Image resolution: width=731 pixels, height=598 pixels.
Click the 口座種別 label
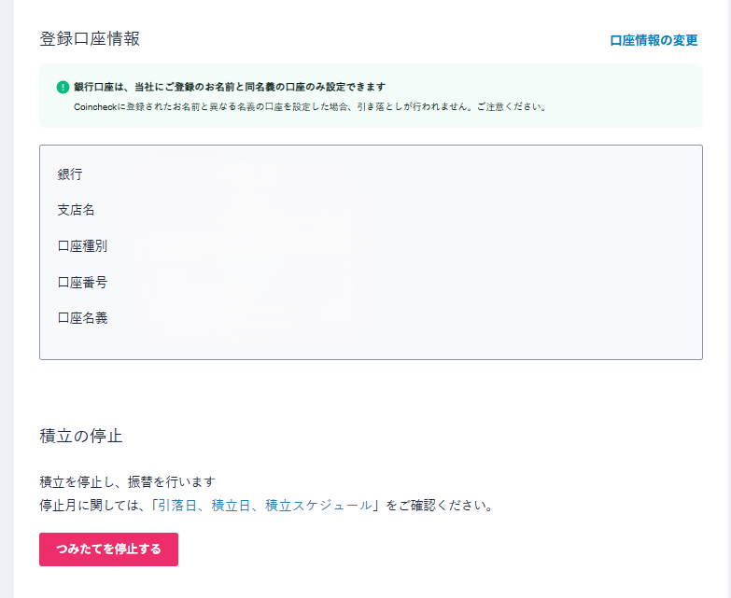(x=82, y=246)
